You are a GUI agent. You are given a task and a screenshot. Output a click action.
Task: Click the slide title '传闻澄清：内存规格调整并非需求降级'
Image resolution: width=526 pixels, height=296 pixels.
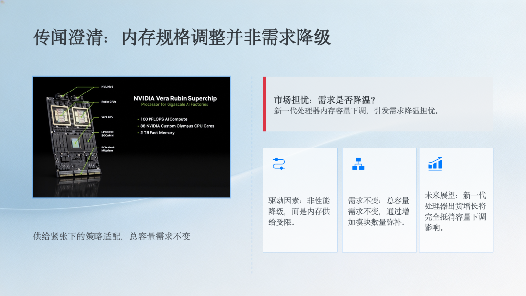click(182, 37)
